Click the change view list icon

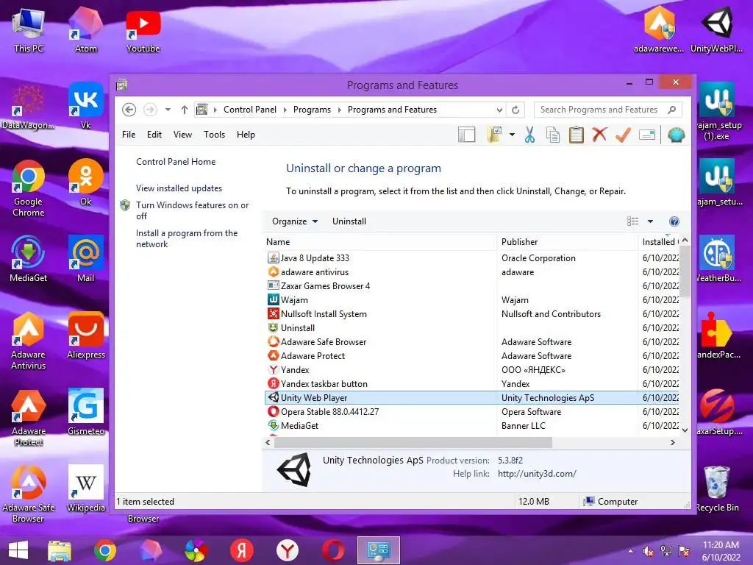[633, 221]
